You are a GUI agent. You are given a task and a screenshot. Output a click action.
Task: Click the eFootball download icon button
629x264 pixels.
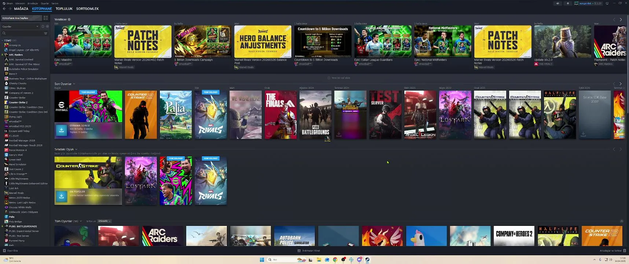[x=61, y=130]
